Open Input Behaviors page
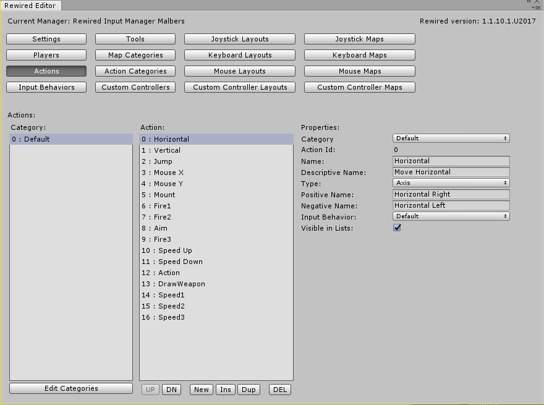Viewport: 544px width, 405px height. tap(46, 87)
